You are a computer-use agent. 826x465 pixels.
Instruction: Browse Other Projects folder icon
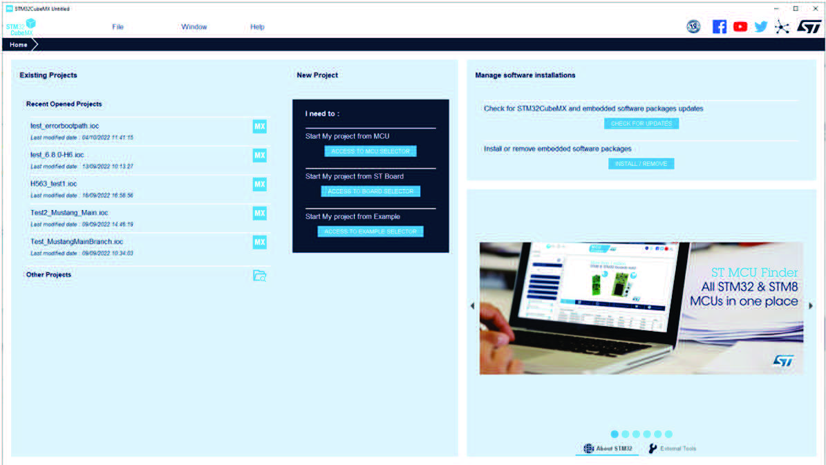click(x=260, y=276)
